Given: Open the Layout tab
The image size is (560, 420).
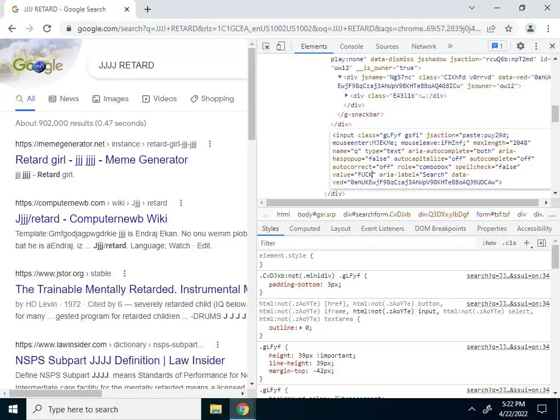Looking at the screenshot, I should pyautogui.click(x=341, y=229).
